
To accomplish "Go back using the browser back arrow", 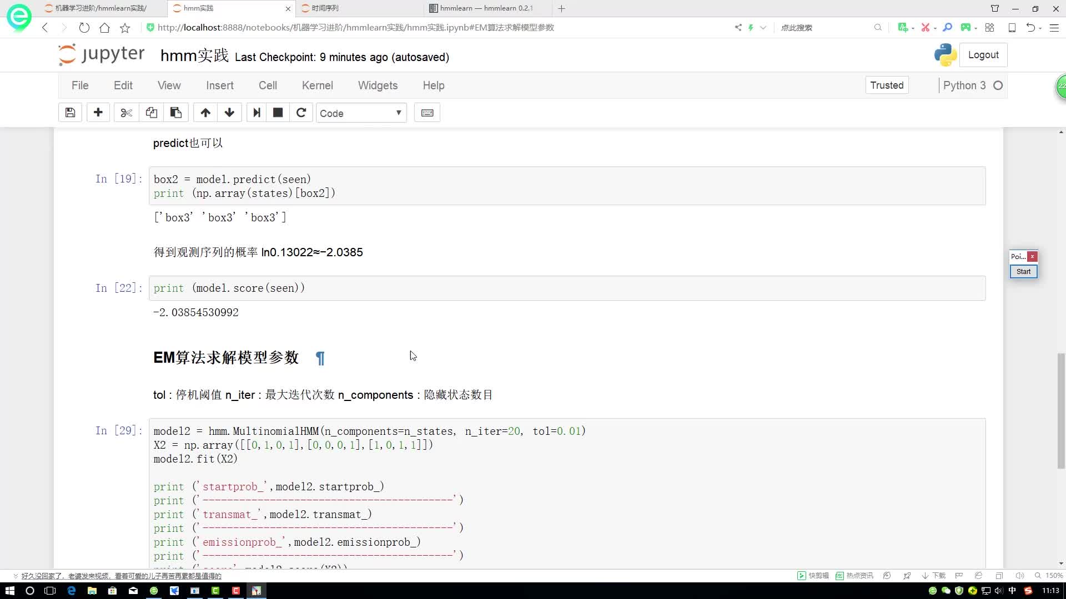I will pyautogui.click(x=45, y=28).
